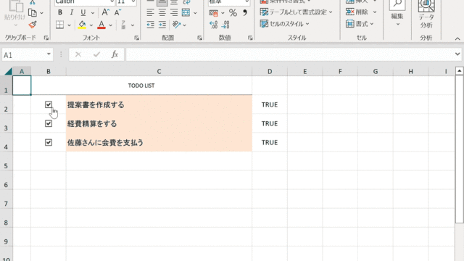Open the Name Box dropdown
464x261 pixels.
49,54
